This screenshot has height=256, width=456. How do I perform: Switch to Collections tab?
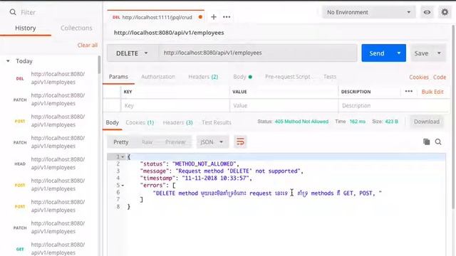pos(76,28)
